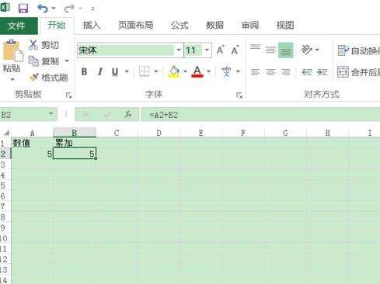Toggle bottom vertical alignment button
The height and width of the screenshot is (284, 380).
(x=286, y=50)
